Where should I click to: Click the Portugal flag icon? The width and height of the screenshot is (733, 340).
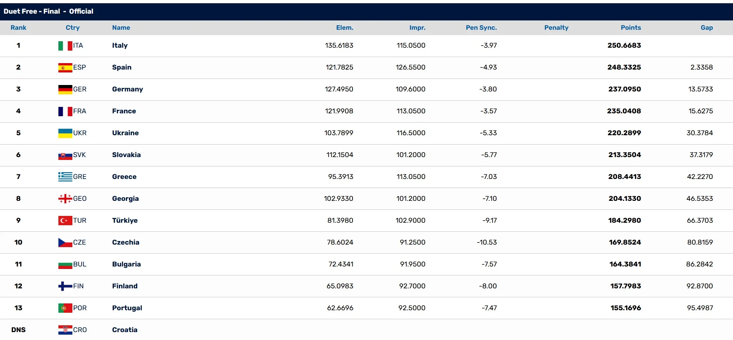[x=65, y=308]
